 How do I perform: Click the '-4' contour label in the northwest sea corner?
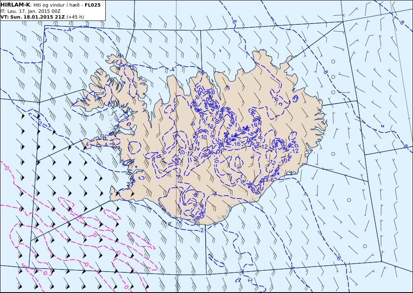click(x=69, y=30)
